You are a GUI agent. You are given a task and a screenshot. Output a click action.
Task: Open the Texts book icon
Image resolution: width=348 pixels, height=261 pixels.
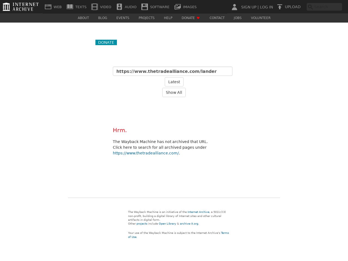70,7
